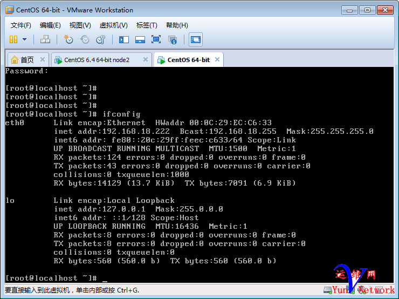Click the Unity mode icon

173,40
